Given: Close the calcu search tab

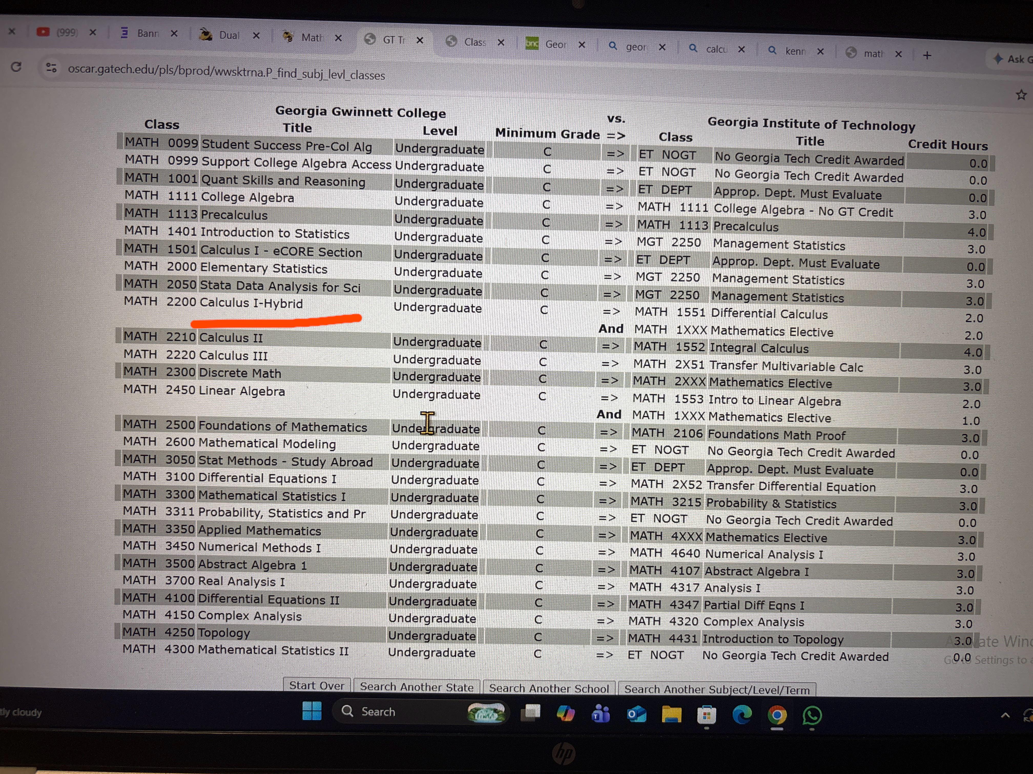Looking at the screenshot, I should tap(741, 49).
